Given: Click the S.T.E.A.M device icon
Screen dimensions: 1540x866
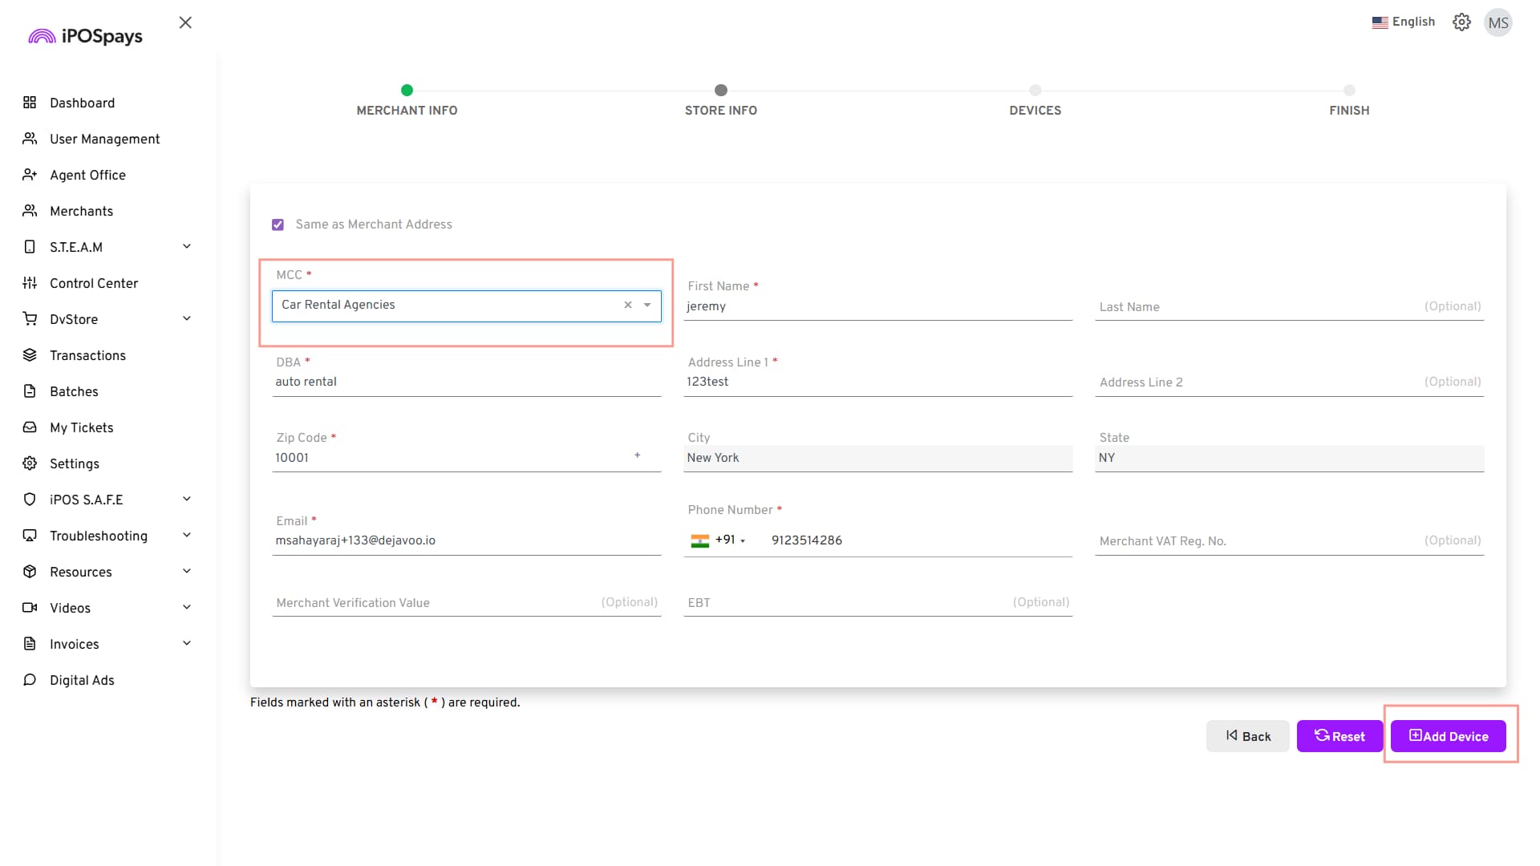Looking at the screenshot, I should point(30,247).
